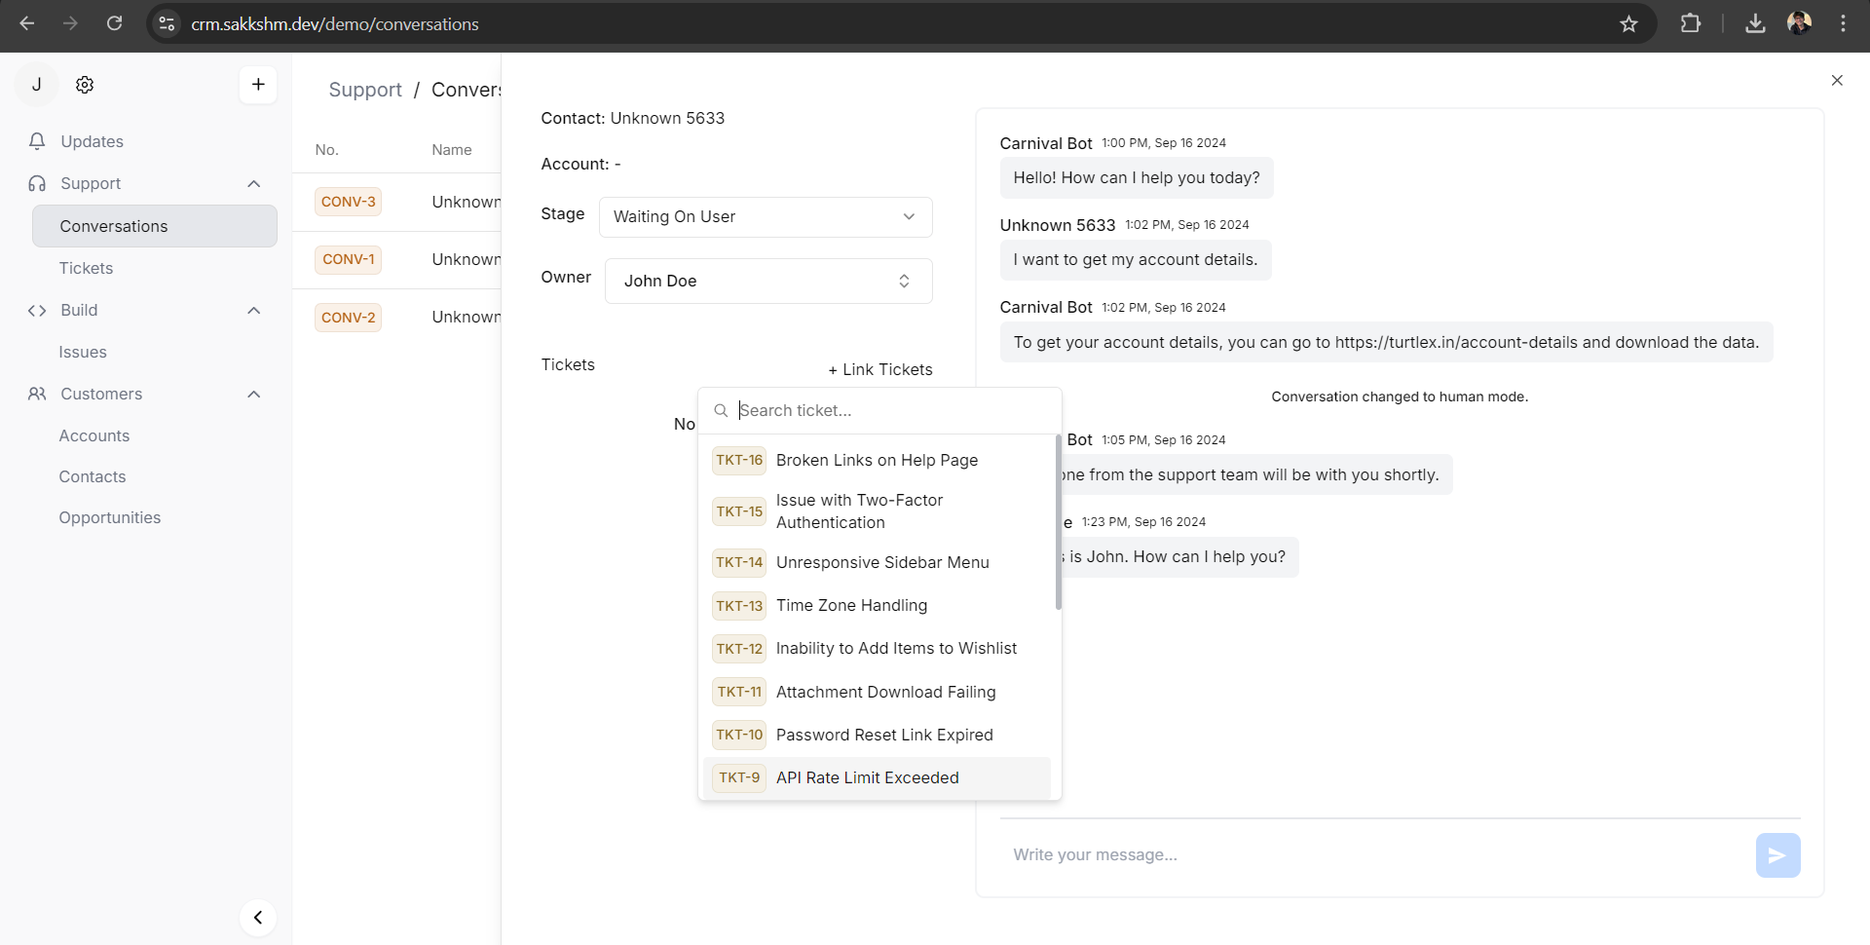This screenshot has height=945, width=1870.
Task: Click the plus create-new button
Action: point(258,85)
